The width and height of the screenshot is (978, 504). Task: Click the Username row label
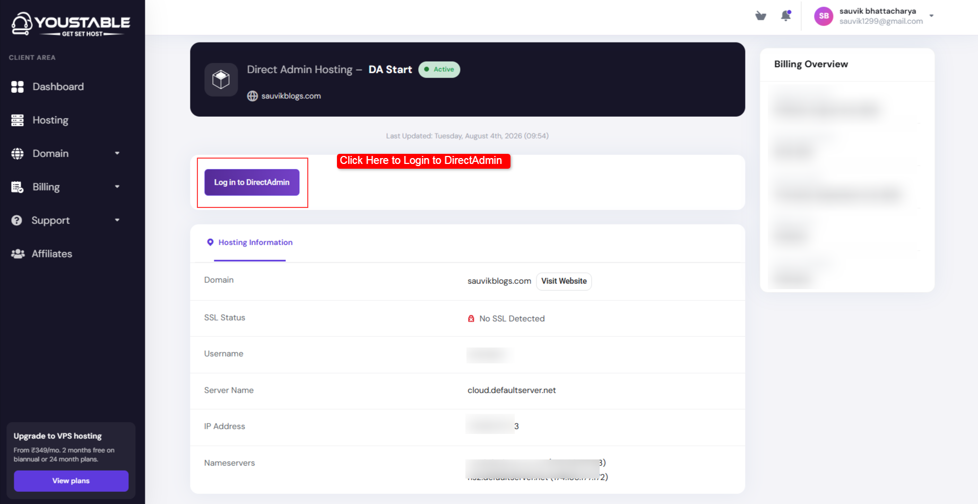pos(224,354)
